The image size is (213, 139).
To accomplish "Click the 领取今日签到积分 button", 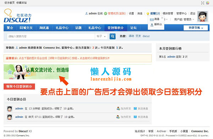I will coord(19,87).
